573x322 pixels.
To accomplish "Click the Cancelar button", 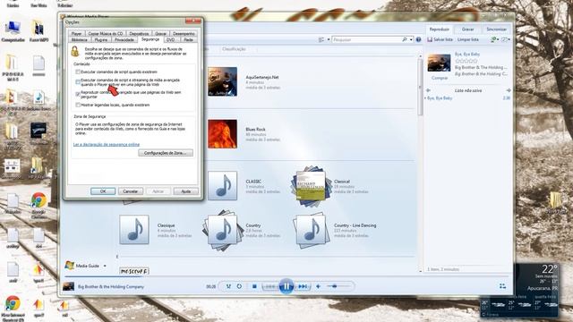I will click(x=131, y=191).
